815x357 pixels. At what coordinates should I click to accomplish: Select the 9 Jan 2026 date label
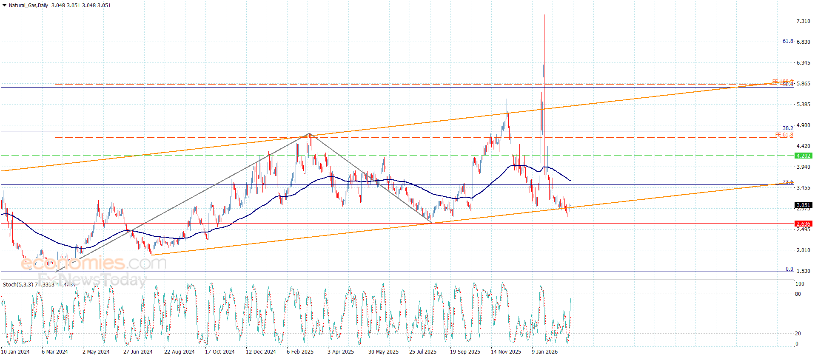(544, 351)
